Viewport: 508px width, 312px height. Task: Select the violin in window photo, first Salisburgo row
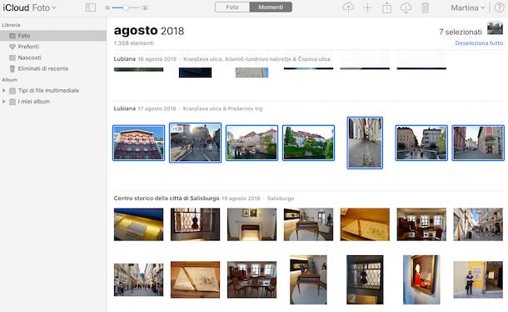click(x=195, y=224)
